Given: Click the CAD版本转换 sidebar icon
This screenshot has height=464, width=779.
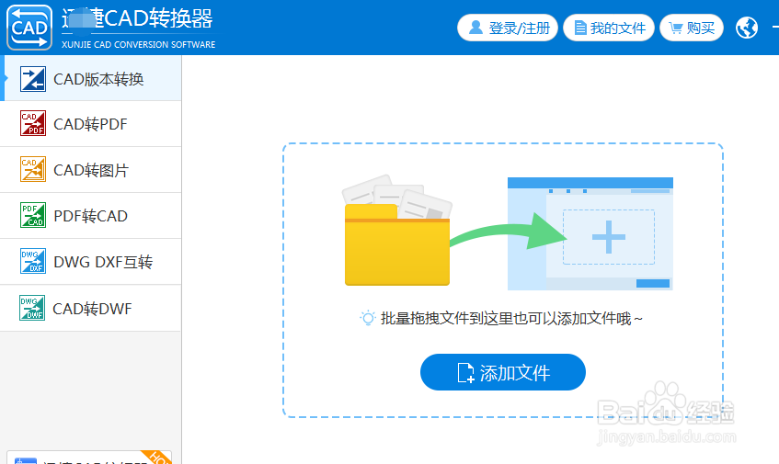Looking at the screenshot, I should point(33,79).
